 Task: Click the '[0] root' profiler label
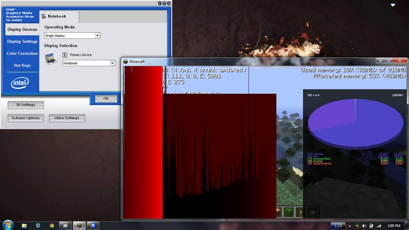[313, 95]
